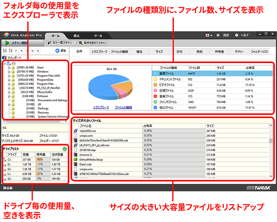Select the Recovery folder in tree
Viewport: 277px width, 222px height.
click(43, 112)
